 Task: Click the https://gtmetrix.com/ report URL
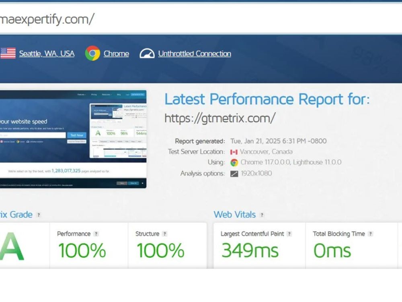tap(220, 118)
